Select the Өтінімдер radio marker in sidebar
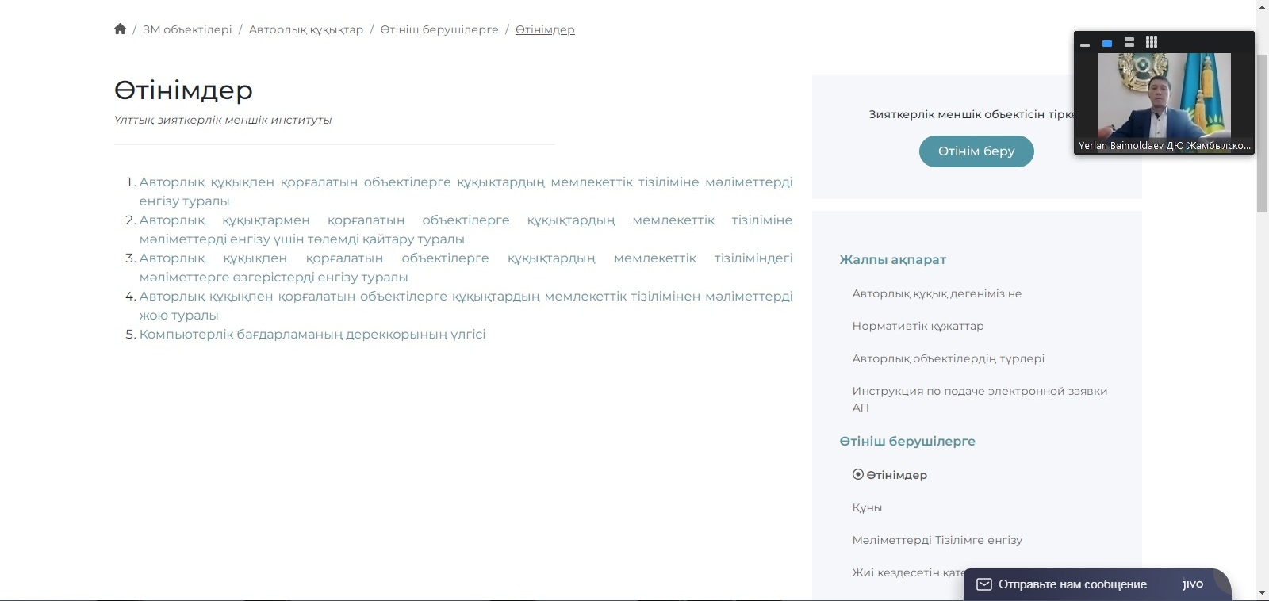 (857, 474)
